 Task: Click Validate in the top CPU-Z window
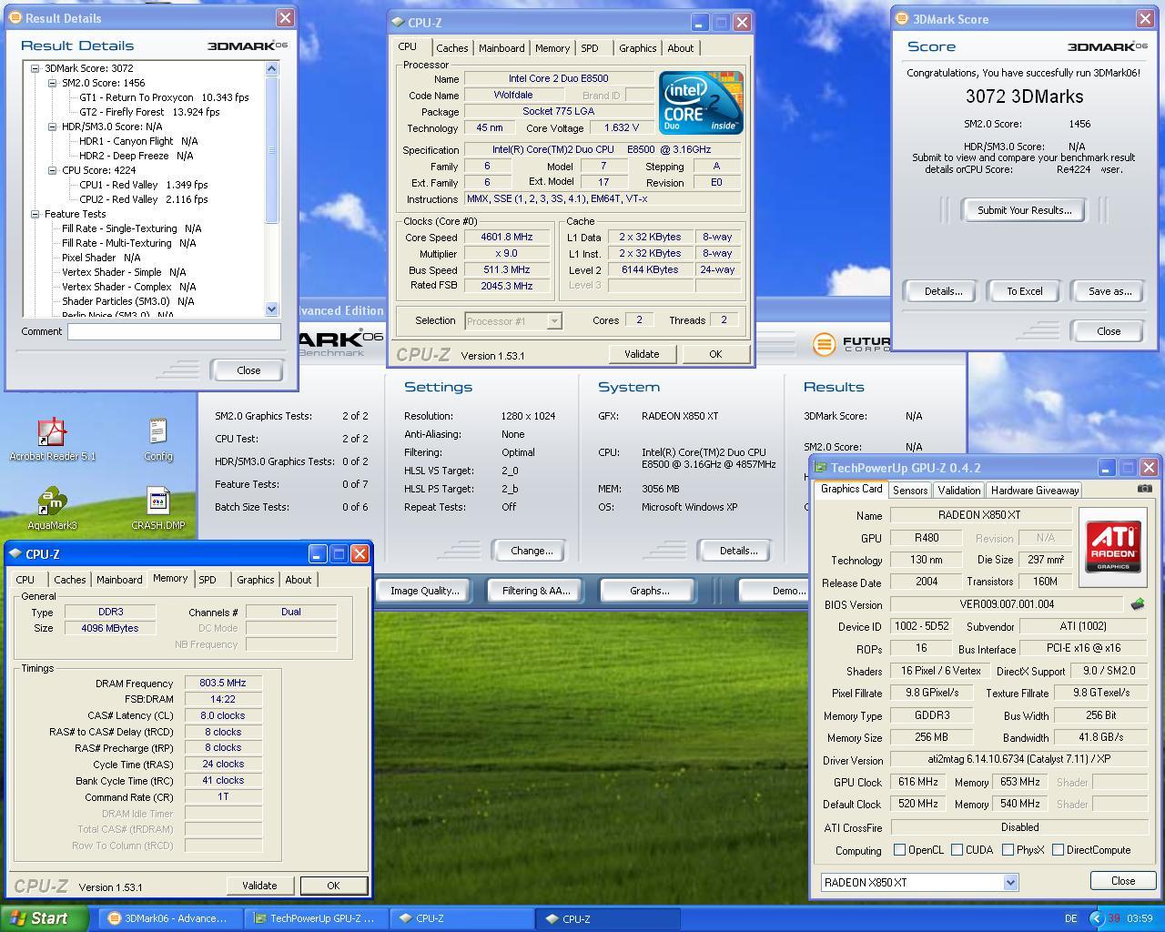[x=642, y=354]
